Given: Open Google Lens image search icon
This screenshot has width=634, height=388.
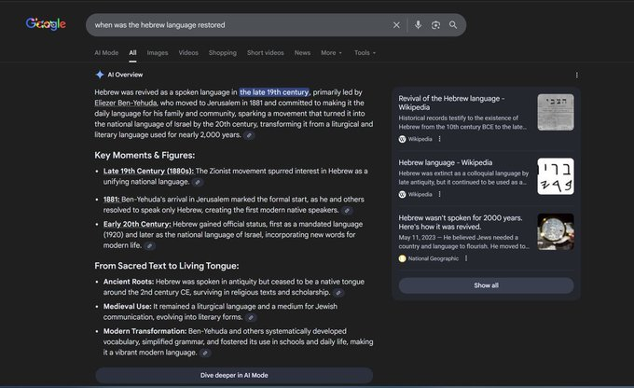Looking at the screenshot, I should (435, 25).
